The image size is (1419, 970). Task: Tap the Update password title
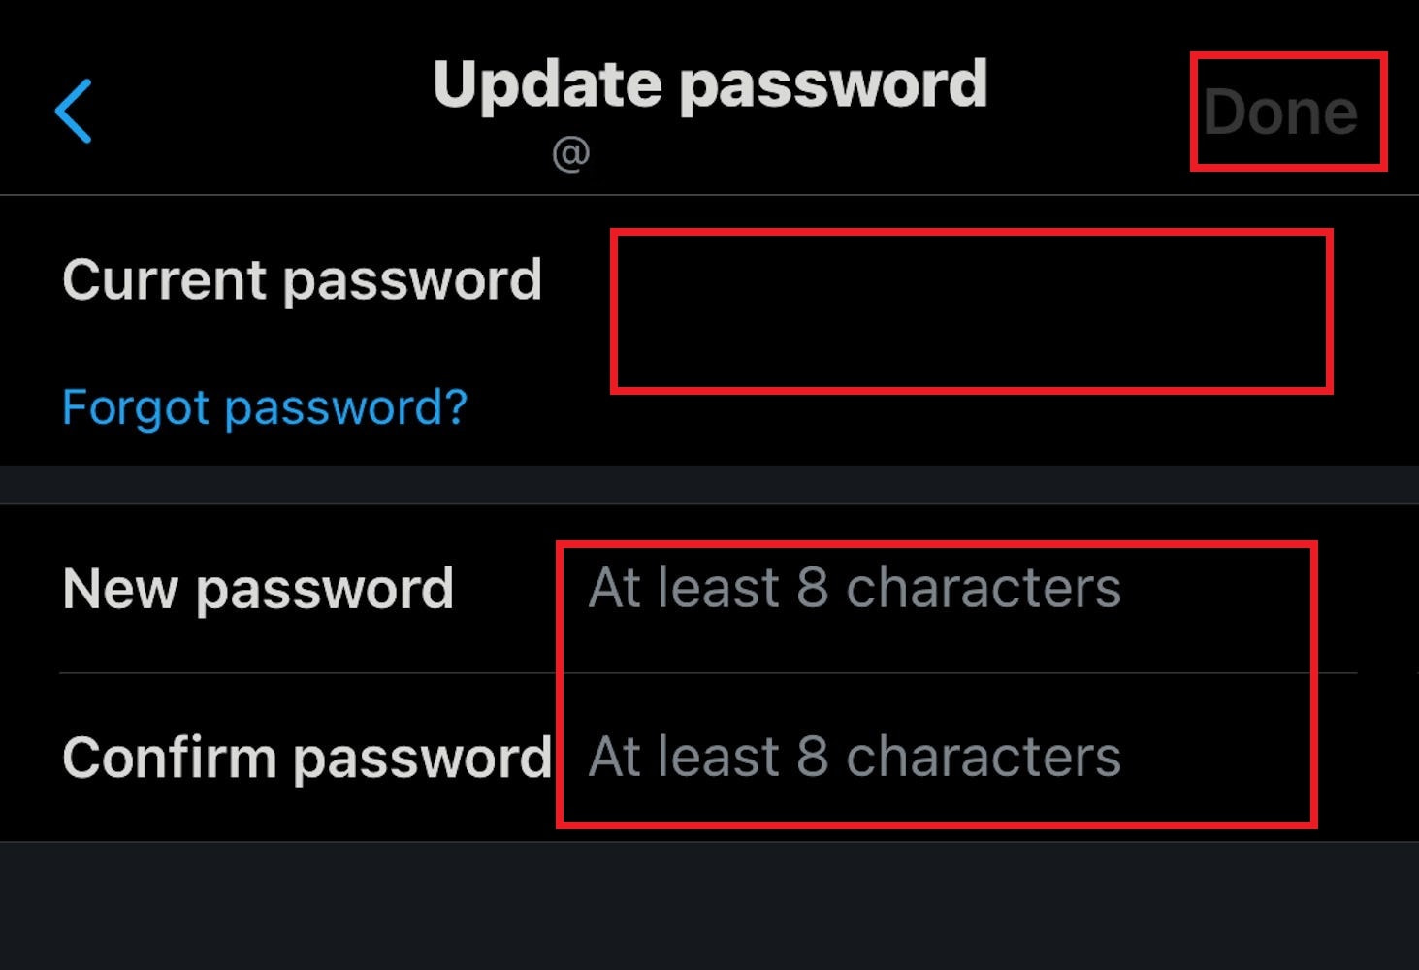[709, 83]
